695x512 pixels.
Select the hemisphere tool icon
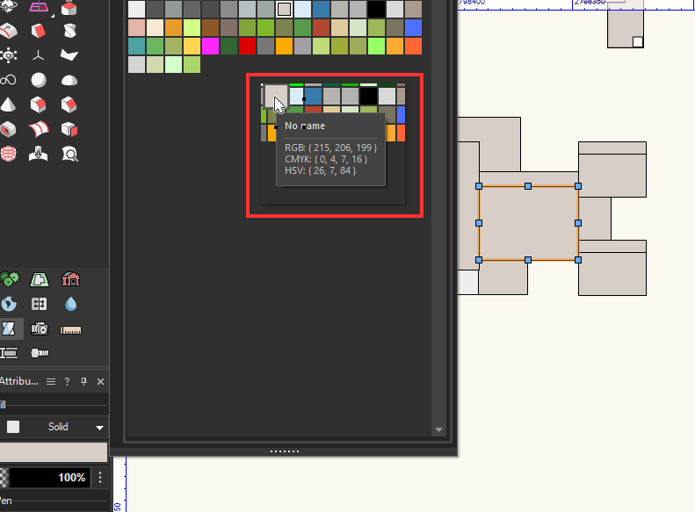click(x=69, y=80)
